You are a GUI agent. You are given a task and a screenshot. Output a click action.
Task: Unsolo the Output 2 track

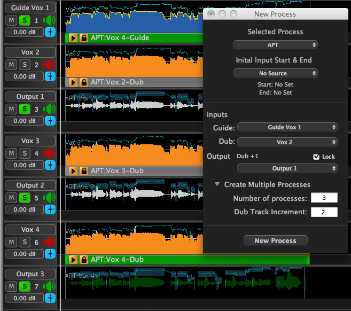tap(24, 198)
